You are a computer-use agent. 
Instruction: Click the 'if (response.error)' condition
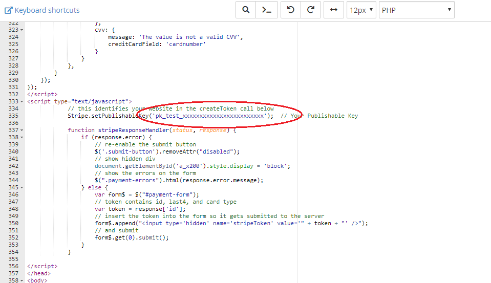[x=113, y=137]
